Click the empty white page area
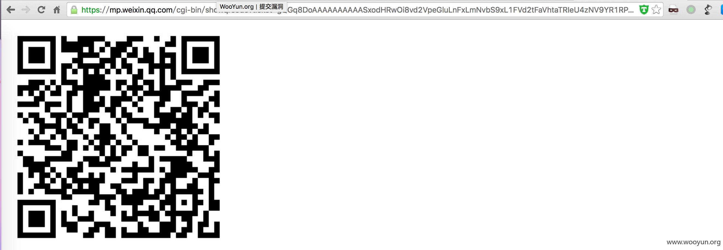 (449, 126)
